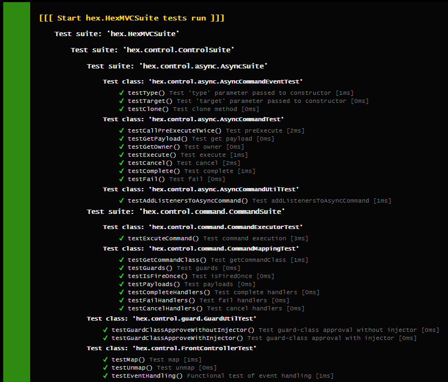Click the checkmark beside testCompleteHandlers()

(121, 292)
